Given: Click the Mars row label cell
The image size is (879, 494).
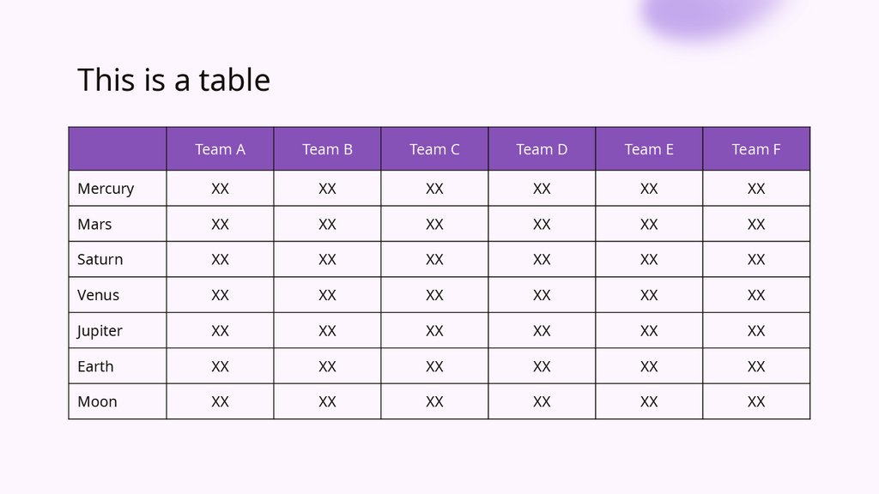Looking at the screenshot, I should [x=94, y=224].
